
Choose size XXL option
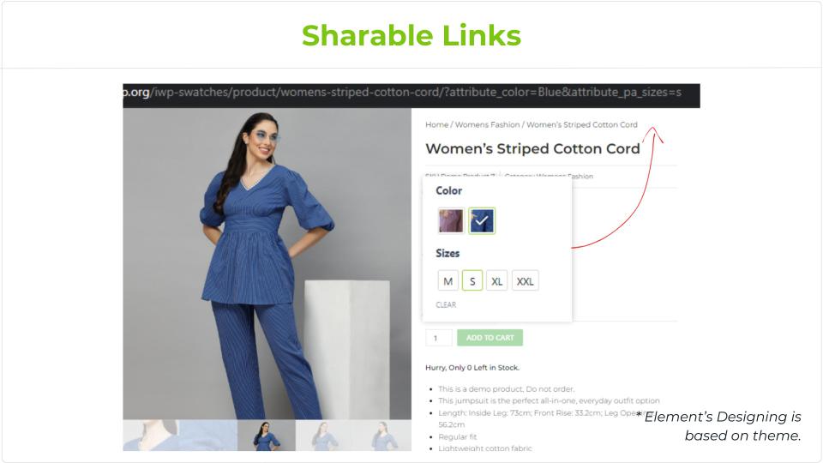pos(525,281)
